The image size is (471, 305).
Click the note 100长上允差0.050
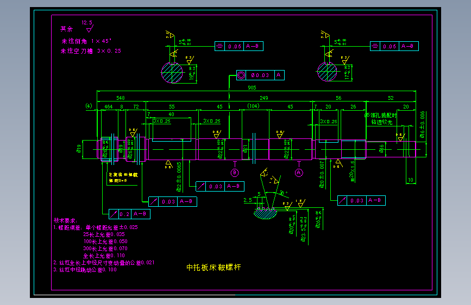coord(105,242)
